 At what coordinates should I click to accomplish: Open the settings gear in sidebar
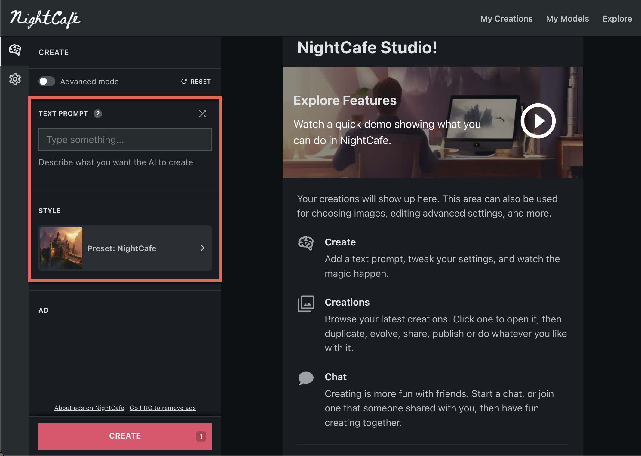click(15, 79)
